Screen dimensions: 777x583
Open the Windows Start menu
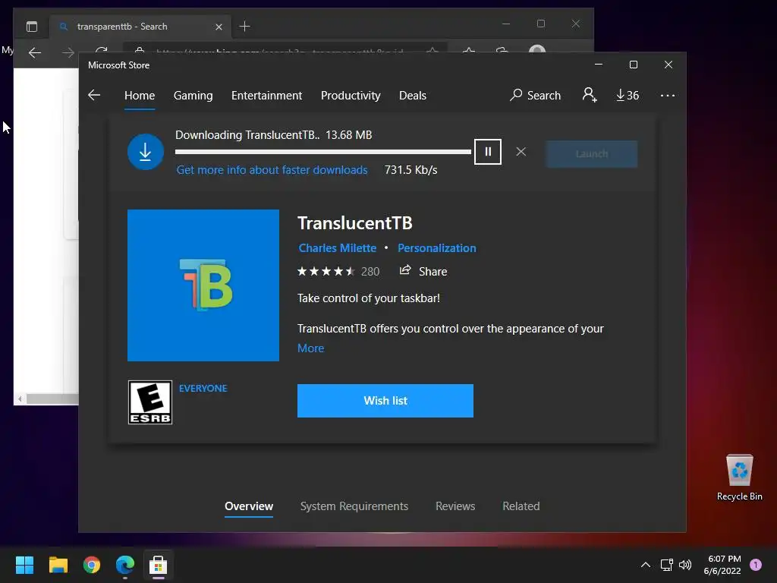click(24, 565)
